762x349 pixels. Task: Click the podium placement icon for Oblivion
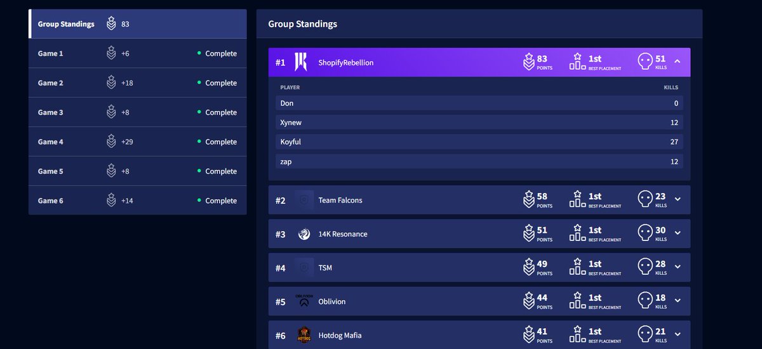[577, 300]
